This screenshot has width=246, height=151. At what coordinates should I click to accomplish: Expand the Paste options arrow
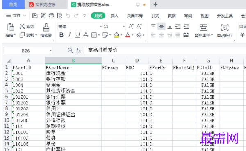(x=15, y=35)
